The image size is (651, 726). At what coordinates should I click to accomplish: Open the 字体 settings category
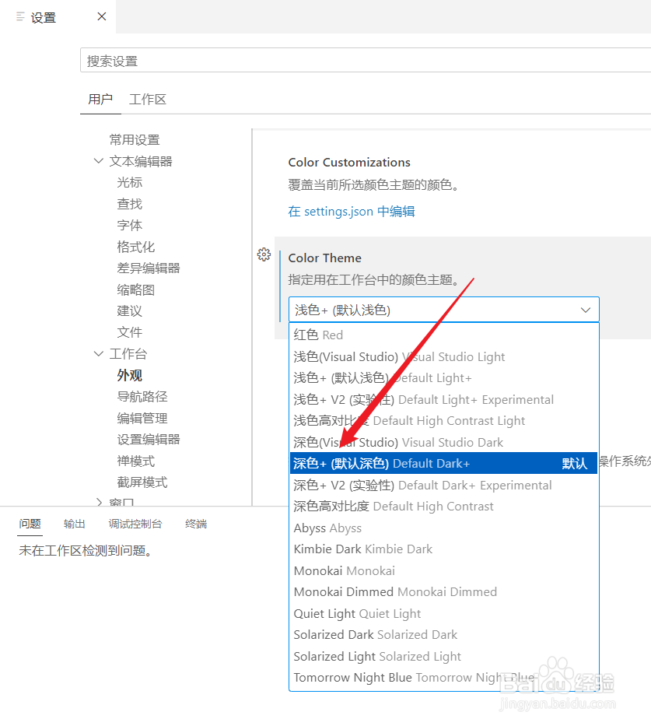(130, 225)
